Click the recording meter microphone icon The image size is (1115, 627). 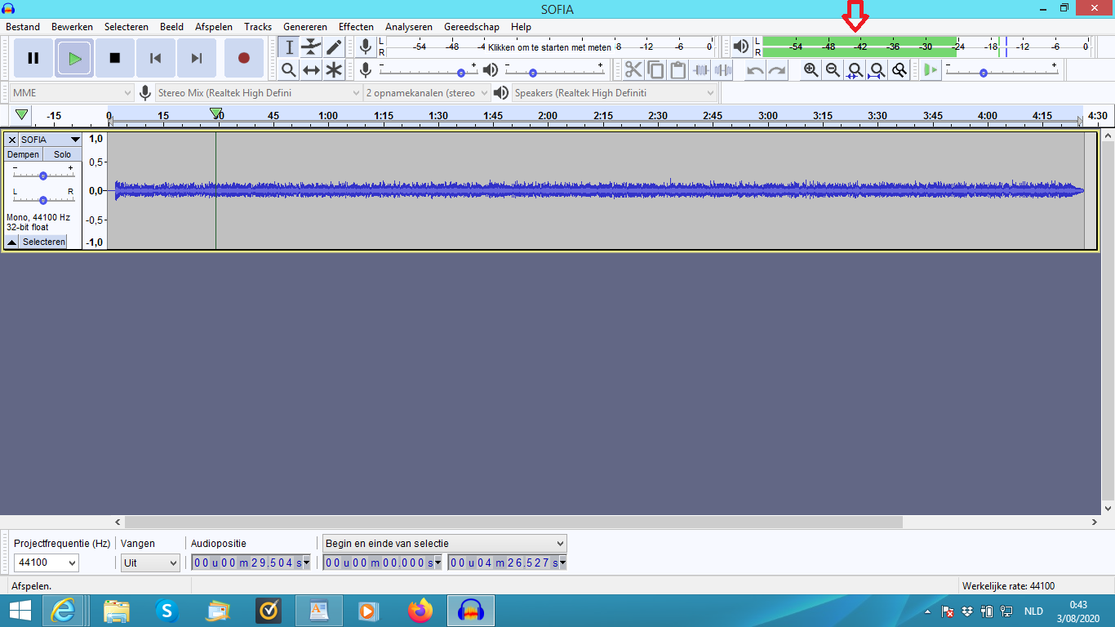(x=366, y=47)
